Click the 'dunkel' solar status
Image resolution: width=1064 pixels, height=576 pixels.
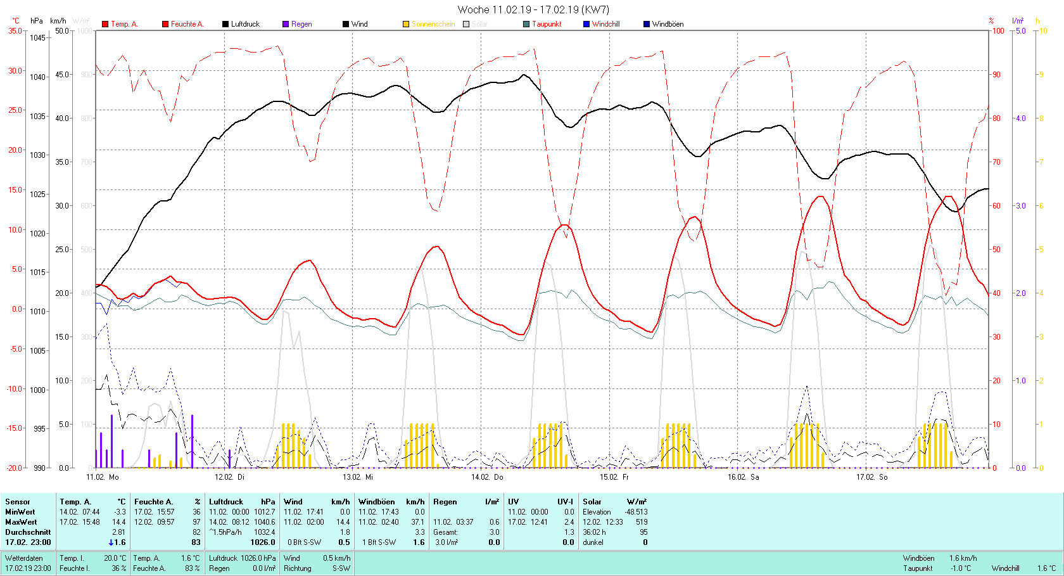pyautogui.click(x=593, y=542)
